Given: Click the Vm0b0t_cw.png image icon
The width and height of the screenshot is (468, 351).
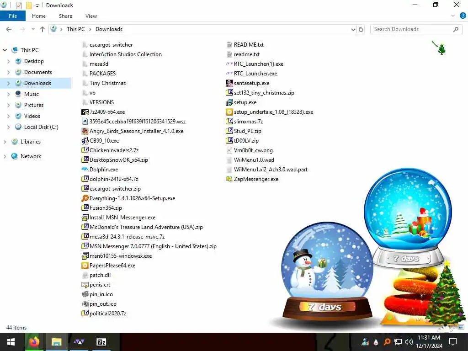Looking at the screenshot, I should tap(229, 150).
